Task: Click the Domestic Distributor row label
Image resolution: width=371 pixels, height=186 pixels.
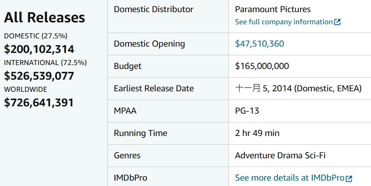Action: pyautogui.click(x=154, y=10)
